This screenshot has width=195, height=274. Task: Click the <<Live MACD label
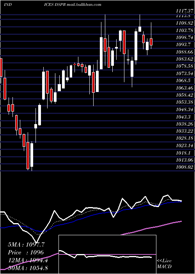pos(164,263)
